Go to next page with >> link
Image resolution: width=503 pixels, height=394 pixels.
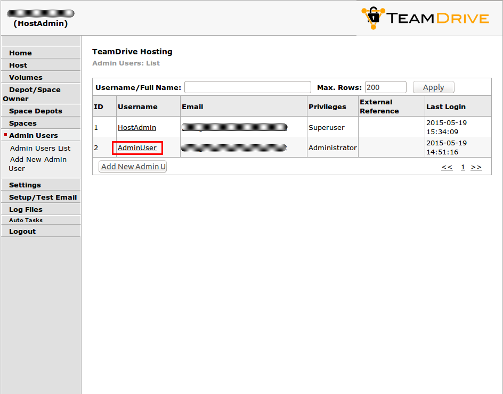click(x=476, y=167)
